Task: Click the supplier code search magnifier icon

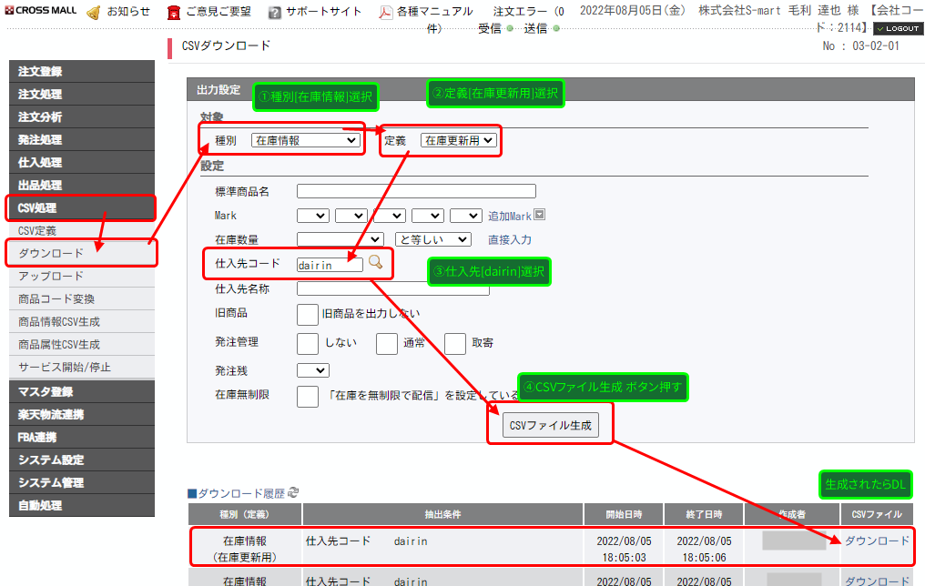Action: (375, 263)
